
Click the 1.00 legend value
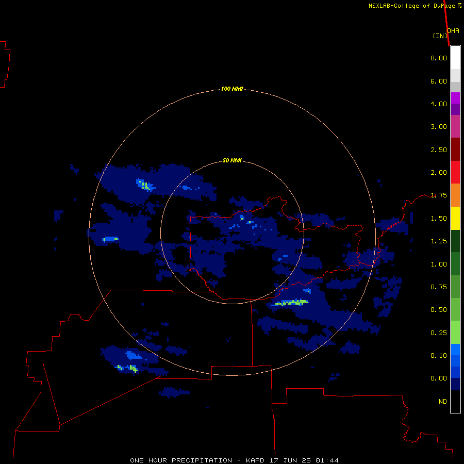click(439, 264)
